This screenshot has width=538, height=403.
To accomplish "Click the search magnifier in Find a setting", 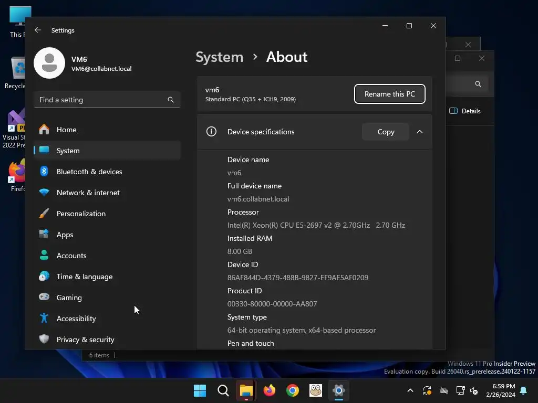I will 171,100.
